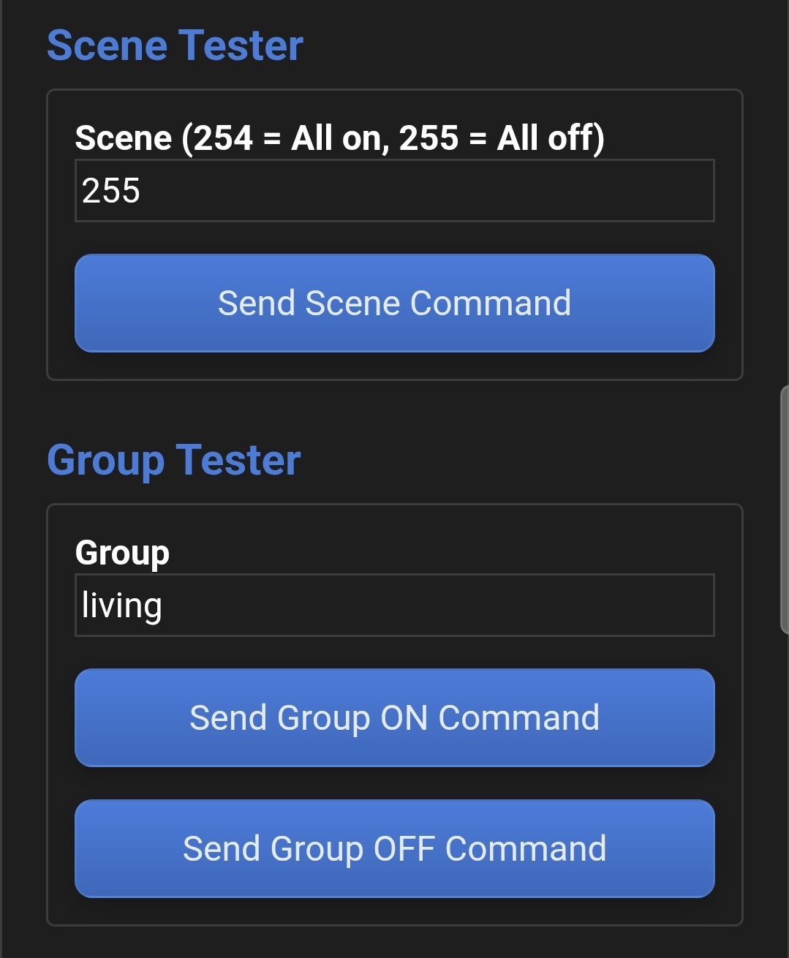Screen dimensions: 789x958
Task: Click the bold Group label text
Action: [122, 553]
